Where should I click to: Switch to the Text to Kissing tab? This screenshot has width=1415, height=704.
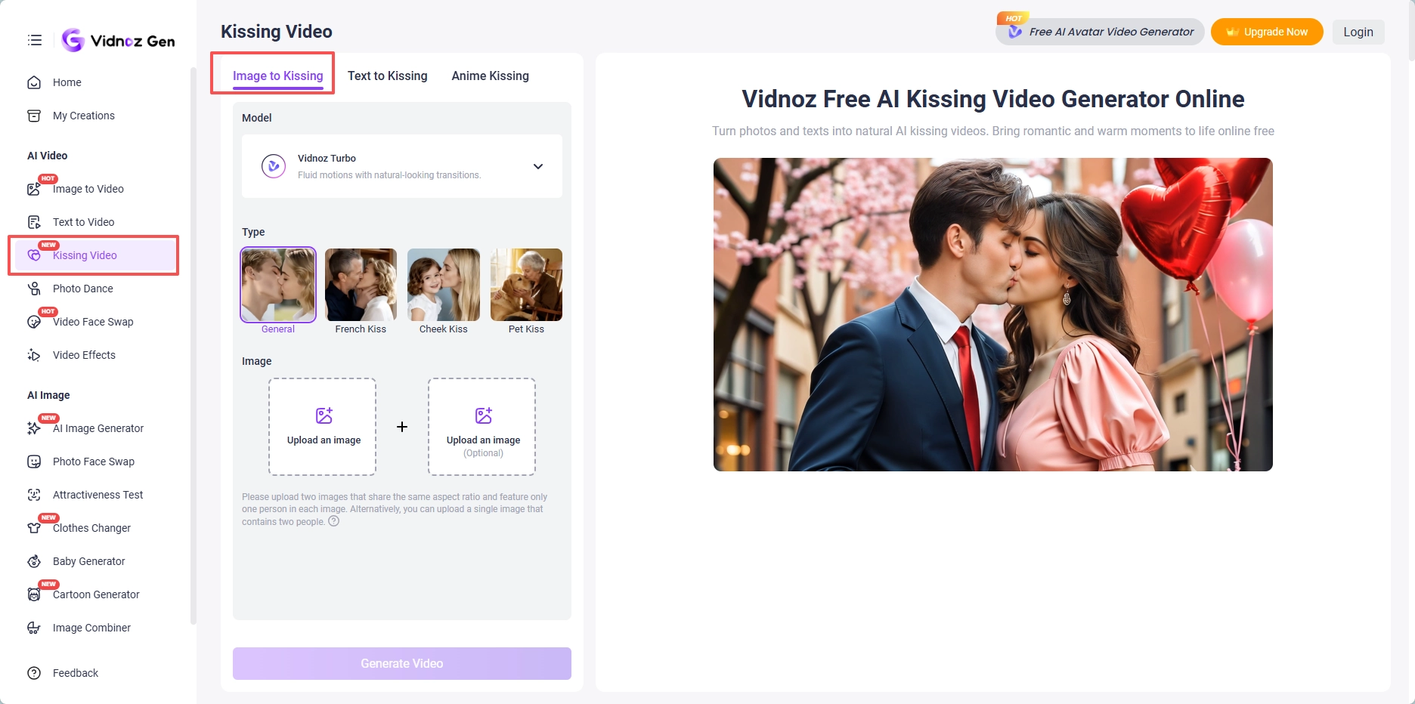coord(387,76)
